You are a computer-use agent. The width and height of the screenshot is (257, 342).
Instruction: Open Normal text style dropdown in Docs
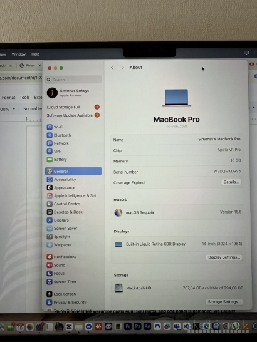pos(33,108)
